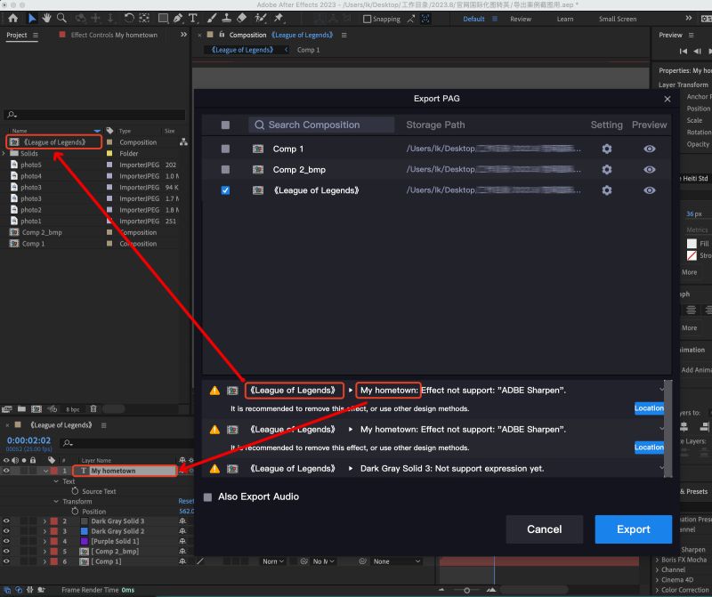
Task: Click the Location link on the first warning
Action: coord(649,408)
